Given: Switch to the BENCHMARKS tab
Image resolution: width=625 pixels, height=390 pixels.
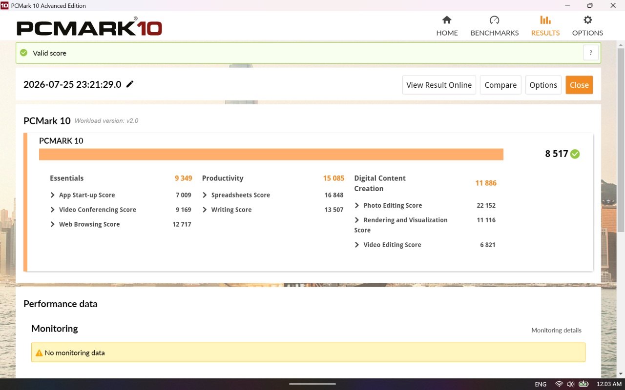Looking at the screenshot, I should point(494,26).
